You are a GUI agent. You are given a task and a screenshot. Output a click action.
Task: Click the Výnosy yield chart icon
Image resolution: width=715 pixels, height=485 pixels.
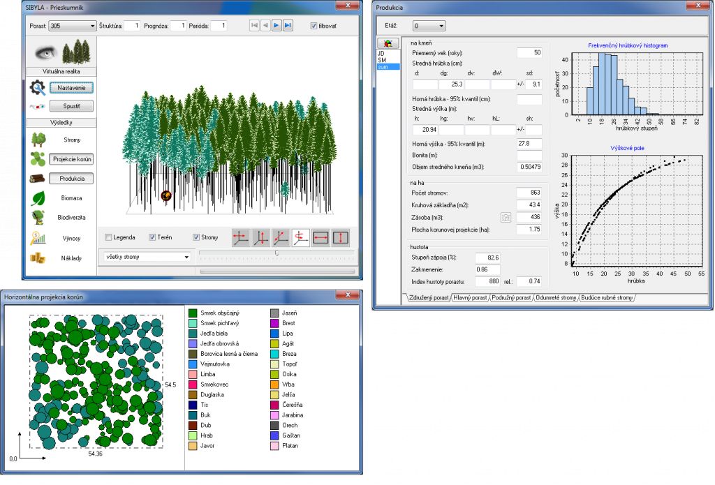coord(39,238)
